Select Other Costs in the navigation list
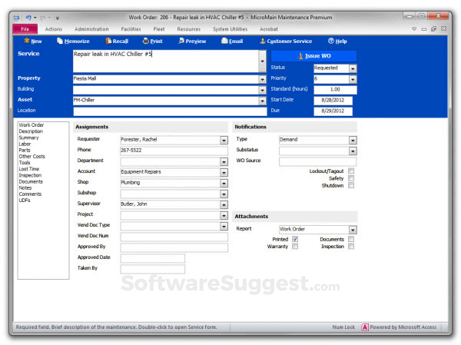Image resolution: width=461 pixels, height=345 pixels. point(32,156)
